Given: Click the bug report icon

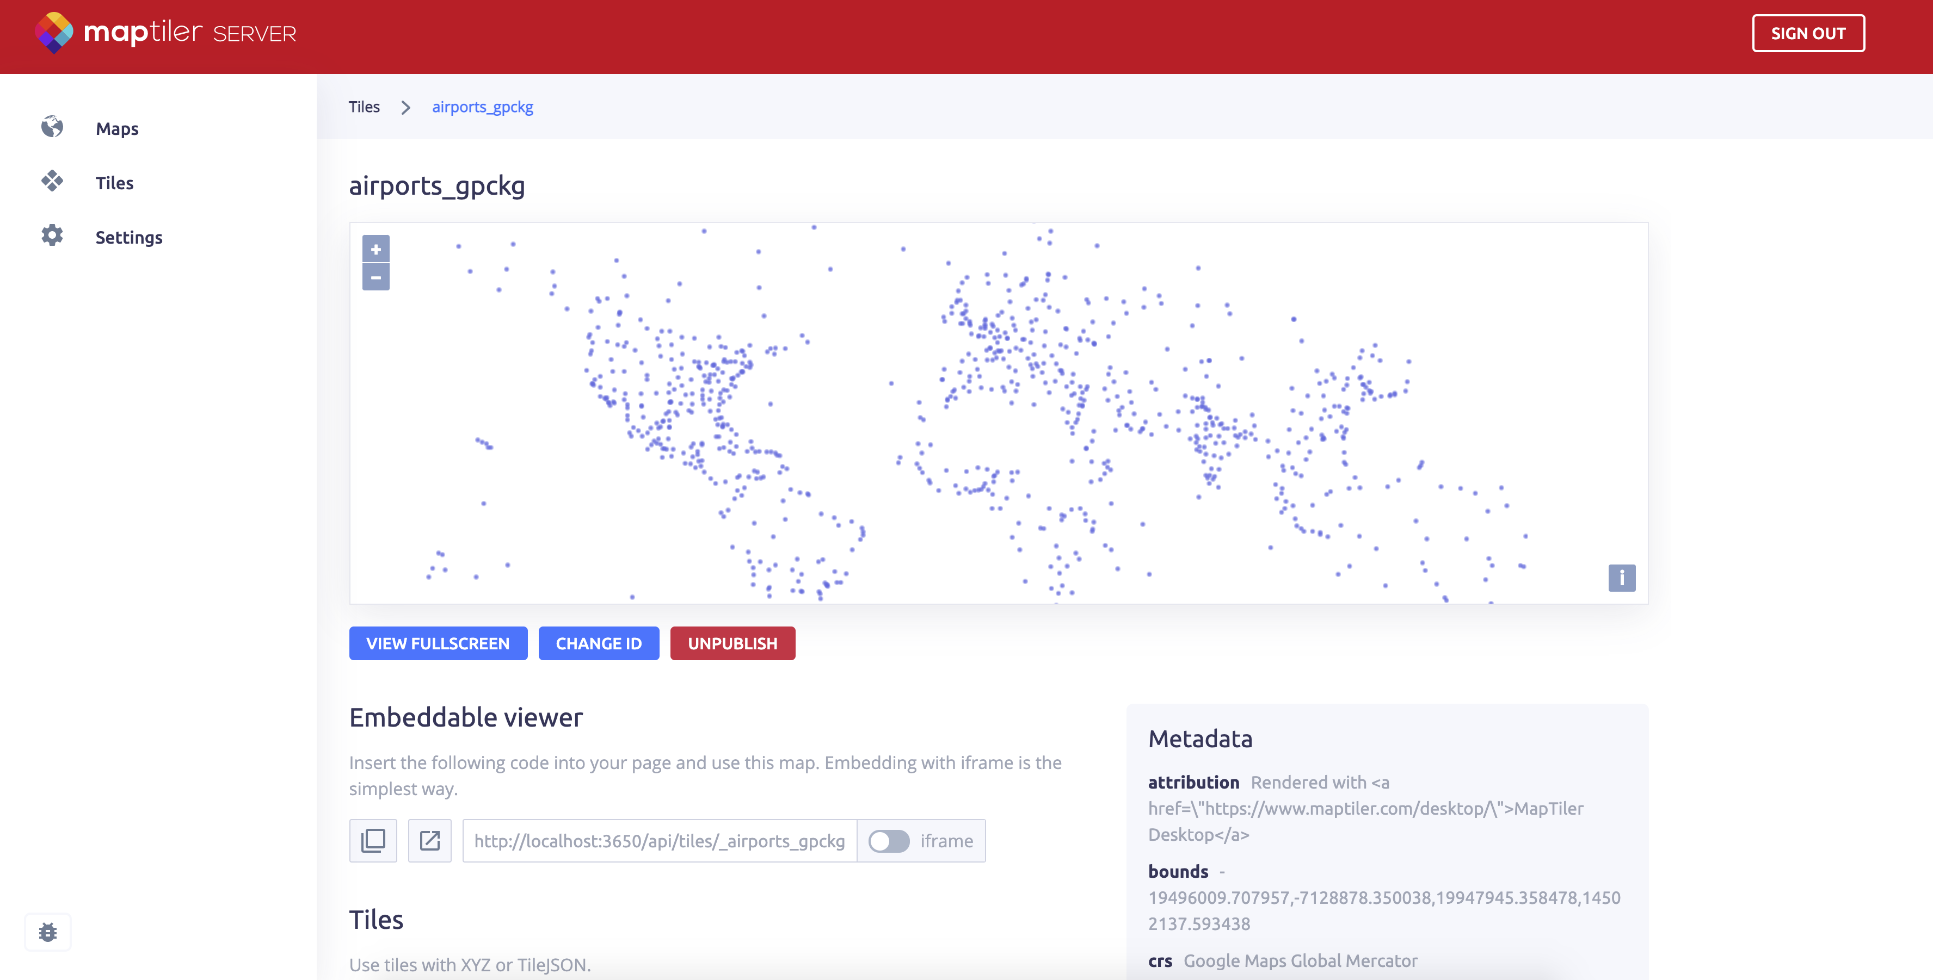Looking at the screenshot, I should [x=48, y=932].
